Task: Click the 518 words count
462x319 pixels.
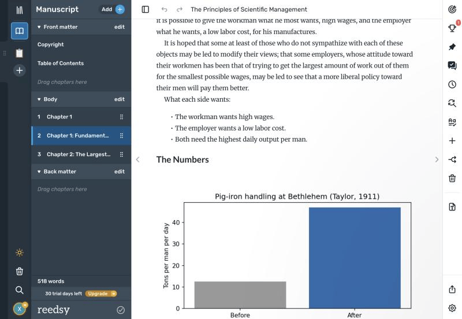Action: pos(51,281)
